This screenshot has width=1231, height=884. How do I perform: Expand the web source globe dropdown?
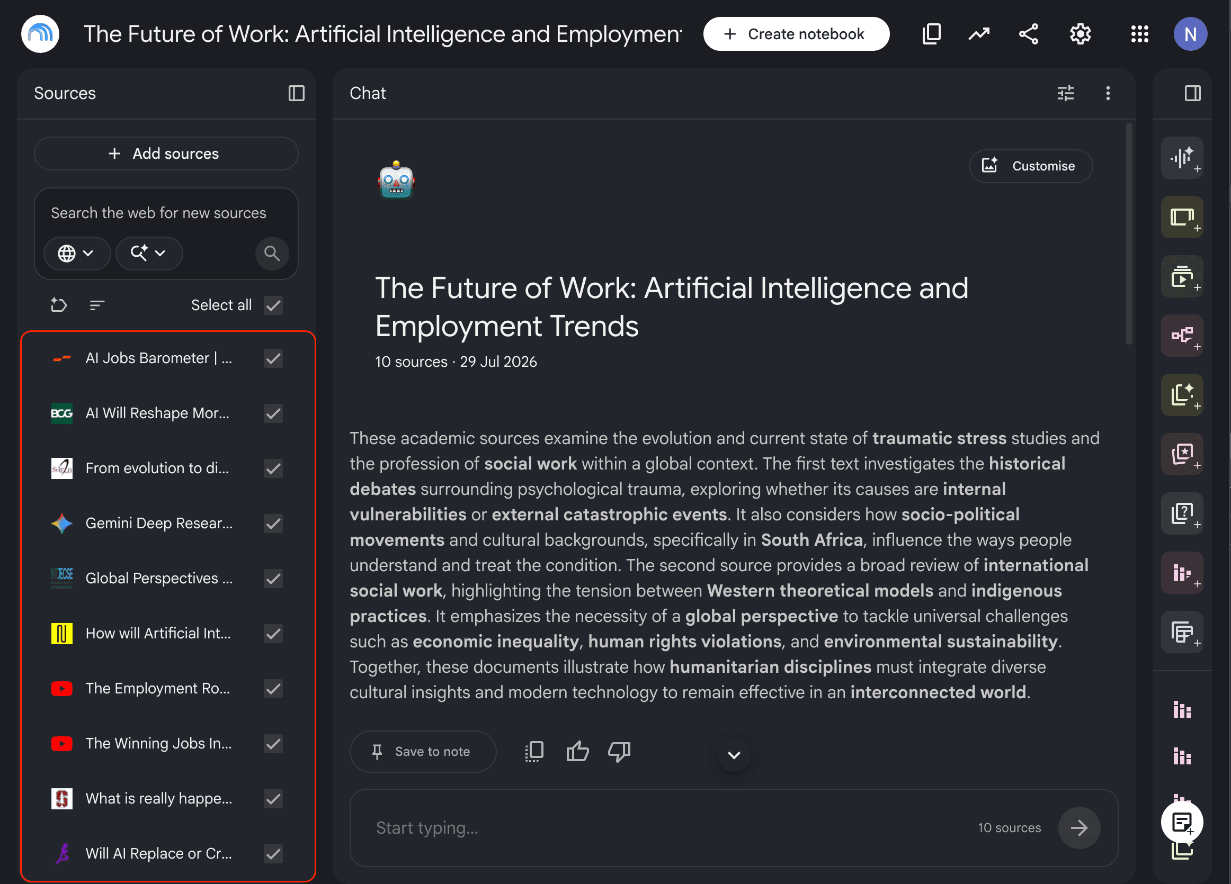click(x=76, y=253)
